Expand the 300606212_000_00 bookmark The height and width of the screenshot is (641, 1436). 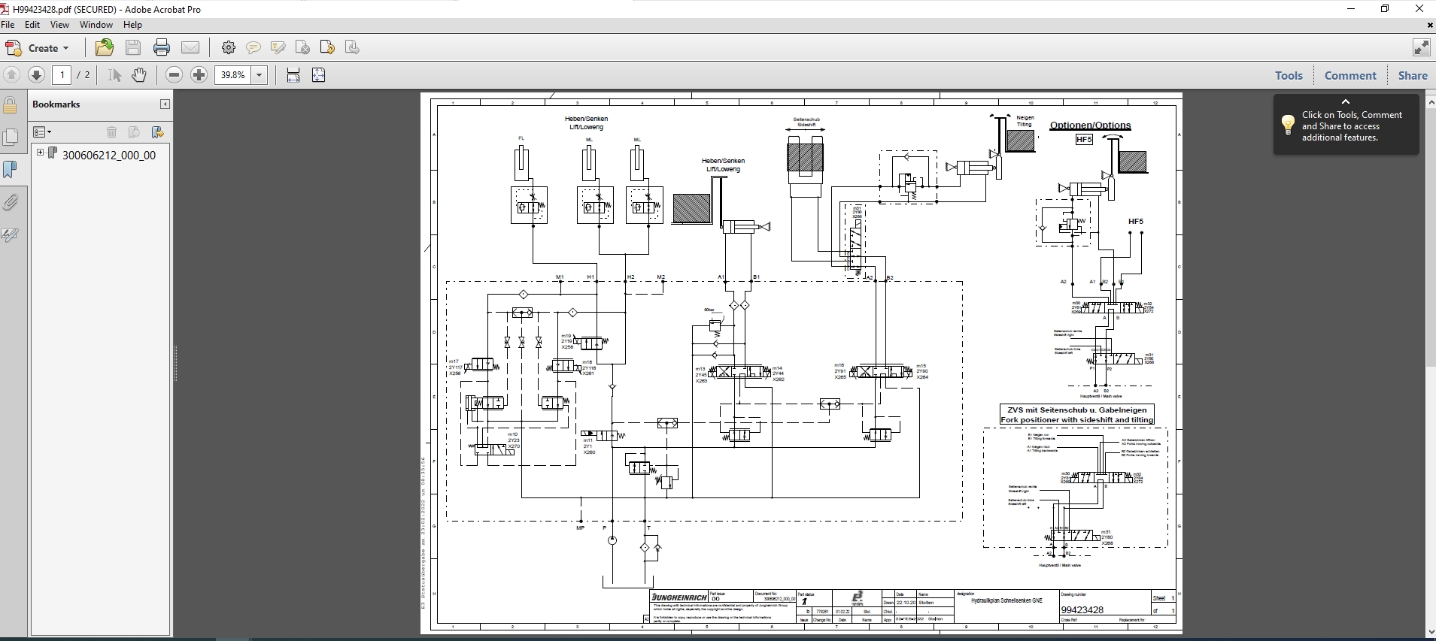click(41, 153)
